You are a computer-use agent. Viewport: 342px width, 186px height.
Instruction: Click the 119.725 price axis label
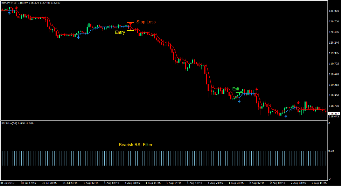(334, 64)
